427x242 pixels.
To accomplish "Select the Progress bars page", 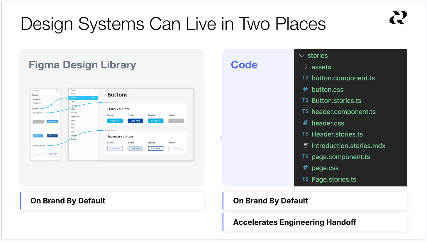I will pos(75,117).
